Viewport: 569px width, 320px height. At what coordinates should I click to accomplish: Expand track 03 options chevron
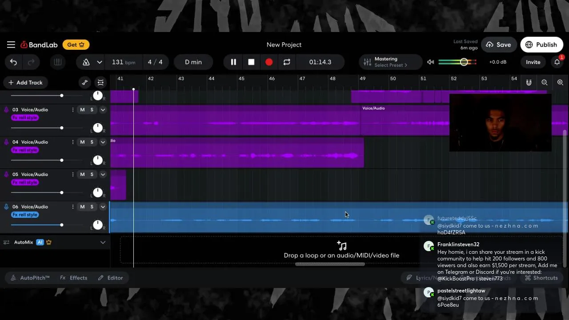tap(103, 110)
